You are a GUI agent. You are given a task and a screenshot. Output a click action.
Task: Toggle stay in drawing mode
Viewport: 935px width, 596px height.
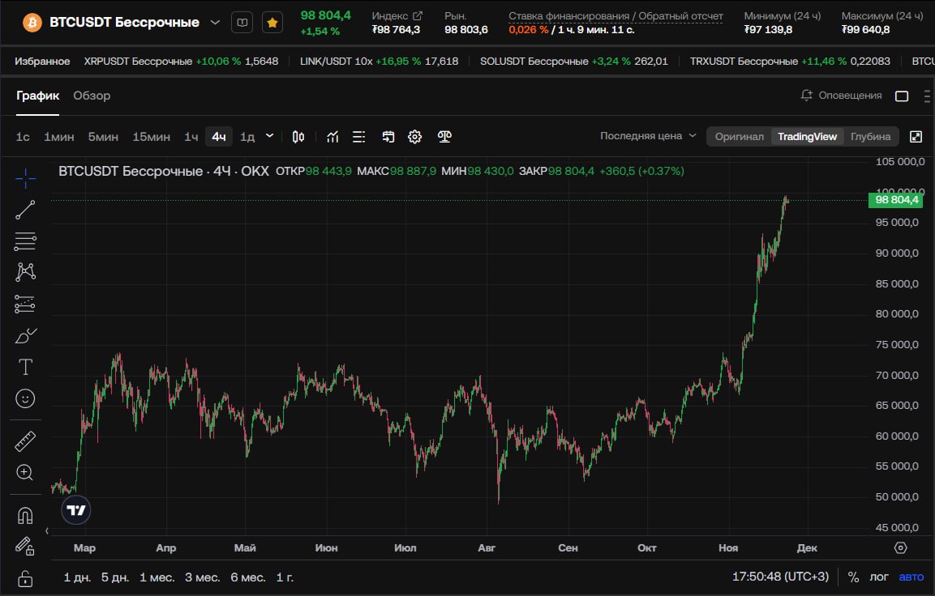pyautogui.click(x=25, y=546)
